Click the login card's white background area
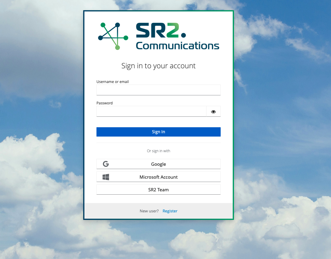The width and height of the screenshot is (331, 259). click(159, 199)
